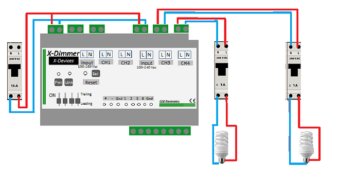Click the Reset button

(91, 83)
